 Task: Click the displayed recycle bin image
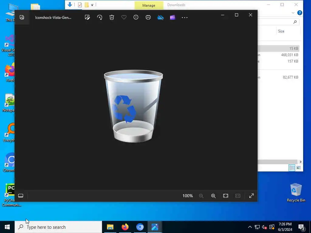click(x=133, y=106)
